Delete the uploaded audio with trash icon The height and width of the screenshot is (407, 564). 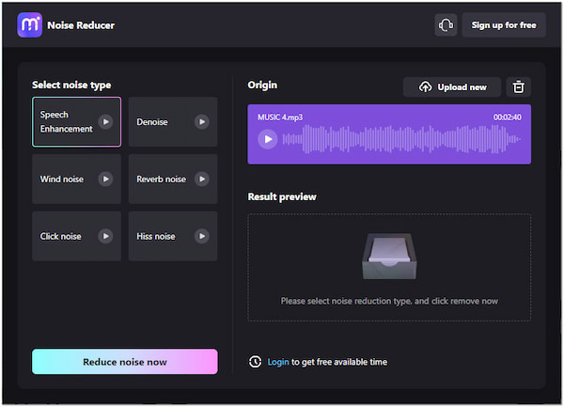tap(518, 87)
